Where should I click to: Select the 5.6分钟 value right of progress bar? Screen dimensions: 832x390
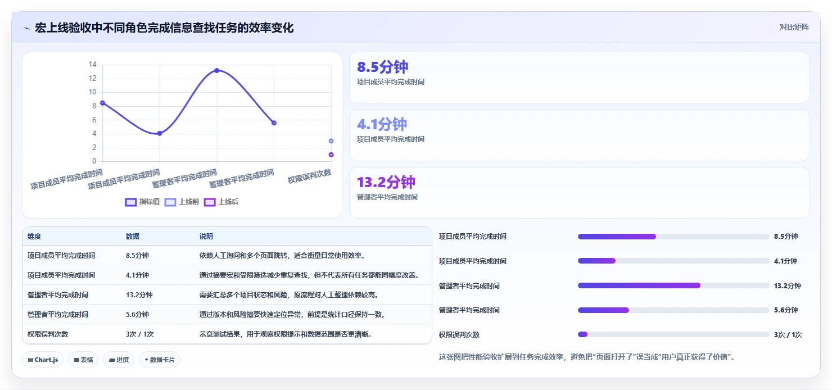[x=786, y=310]
